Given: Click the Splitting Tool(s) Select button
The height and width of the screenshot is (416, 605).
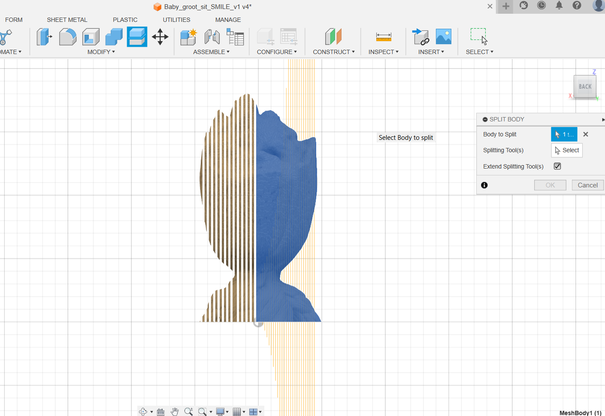Looking at the screenshot, I should coord(567,150).
